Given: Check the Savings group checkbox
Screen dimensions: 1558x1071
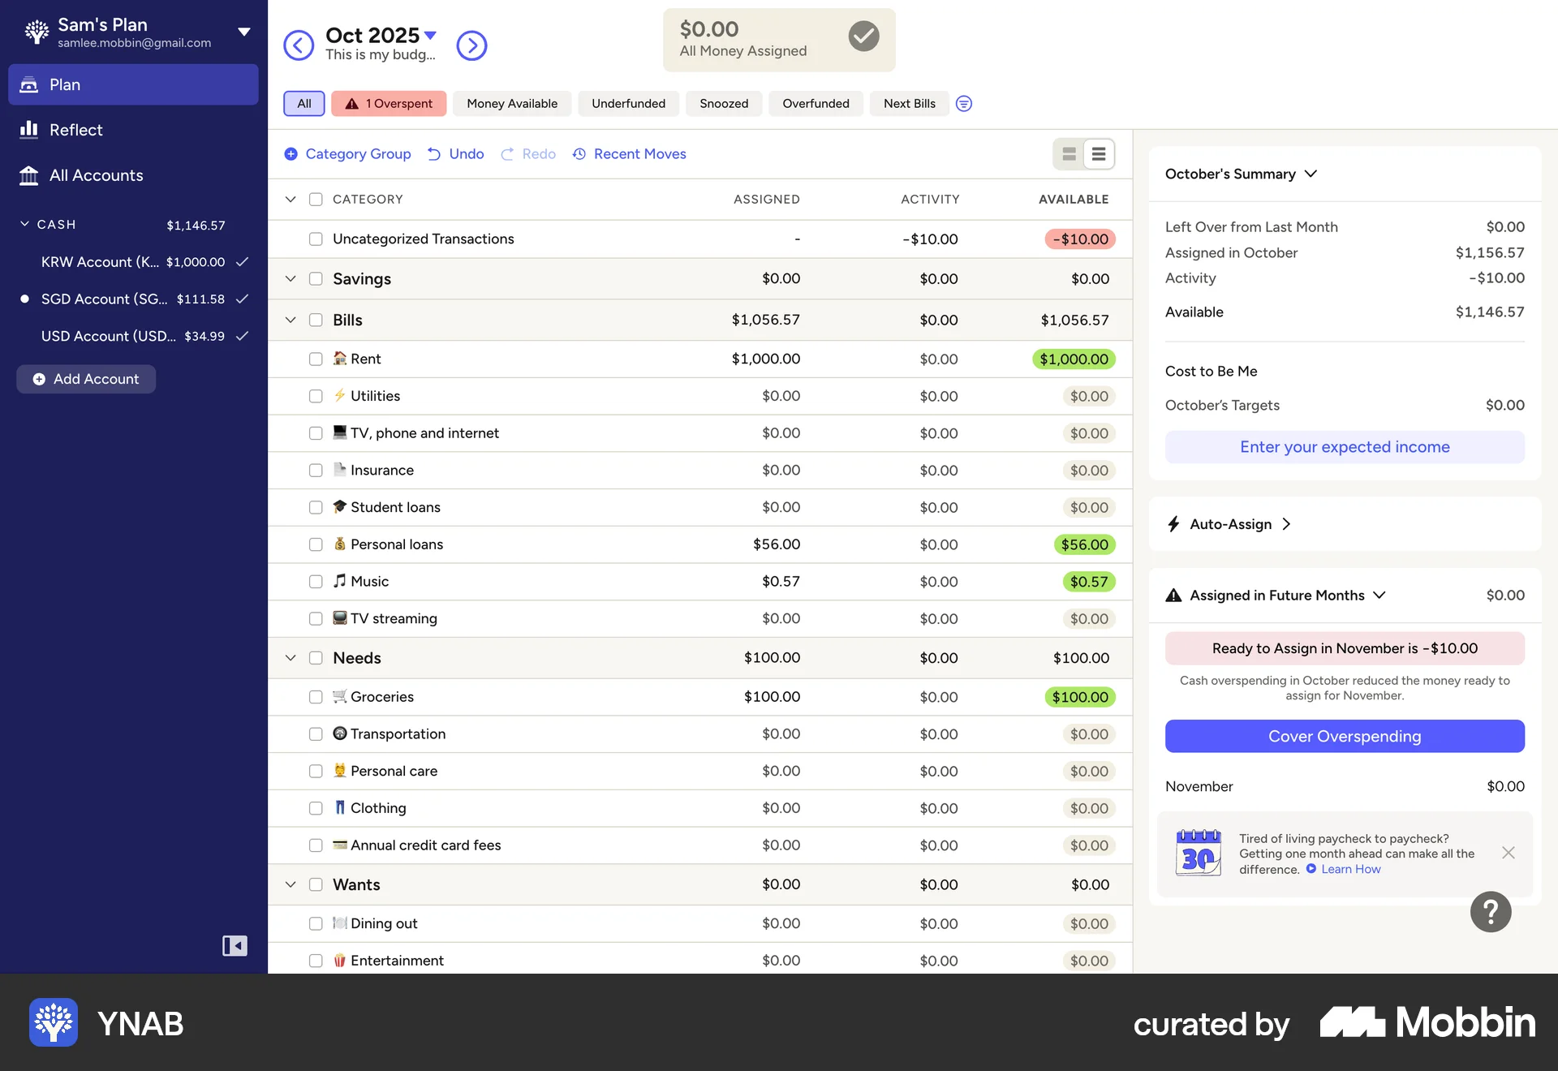Looking at the screenshot, I should (316, 279).
